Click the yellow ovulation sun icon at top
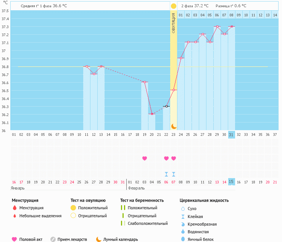Screen dimensions: 282x242 pos(173,6)
